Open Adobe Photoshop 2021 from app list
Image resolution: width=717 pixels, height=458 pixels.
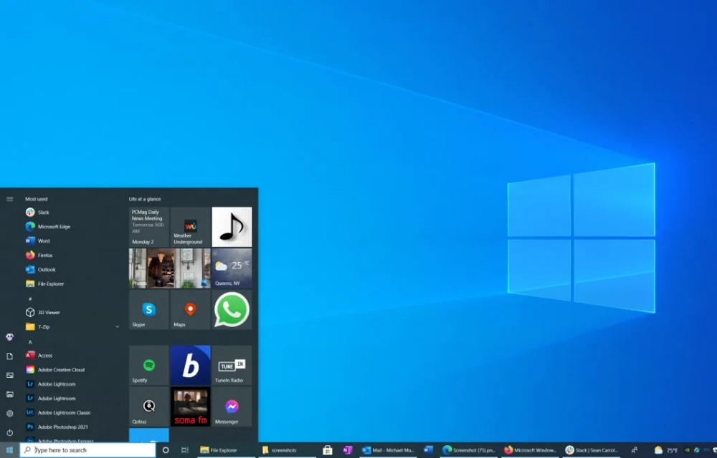tap(63, 427)
